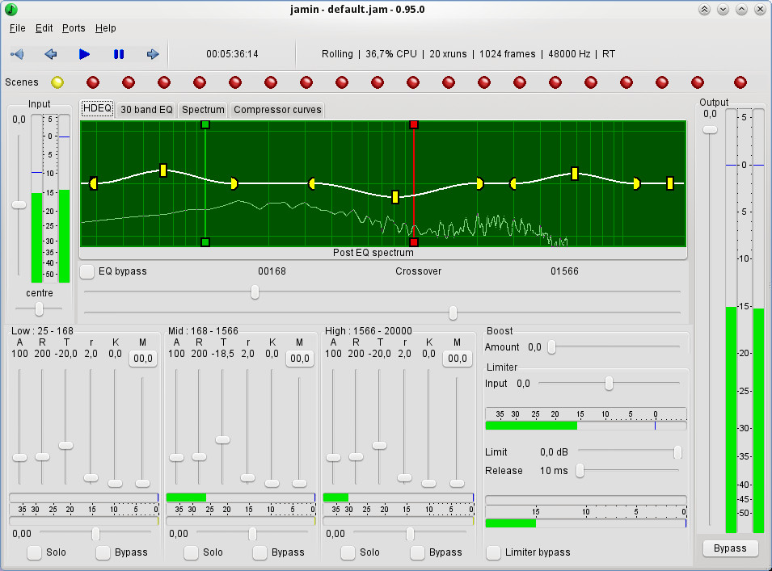The height and width of the screenshot is (571, 772).
Task: Click the High band makeup gain 00,0 button
Action: tap(458, 358)
